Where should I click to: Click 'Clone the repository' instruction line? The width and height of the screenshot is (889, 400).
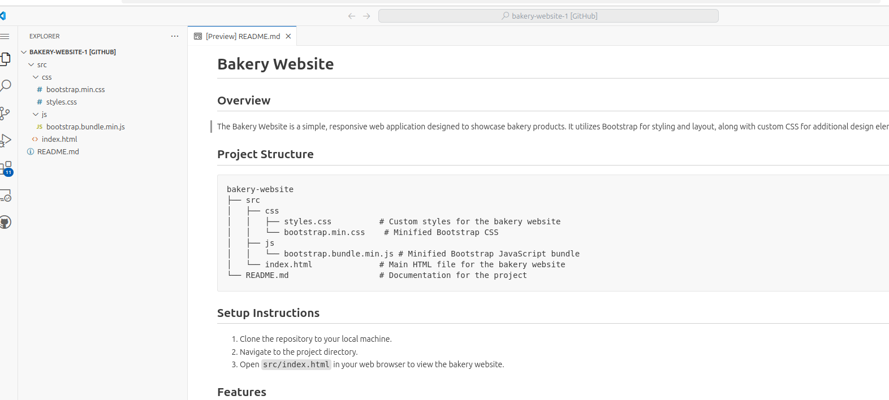pos(316,339)
